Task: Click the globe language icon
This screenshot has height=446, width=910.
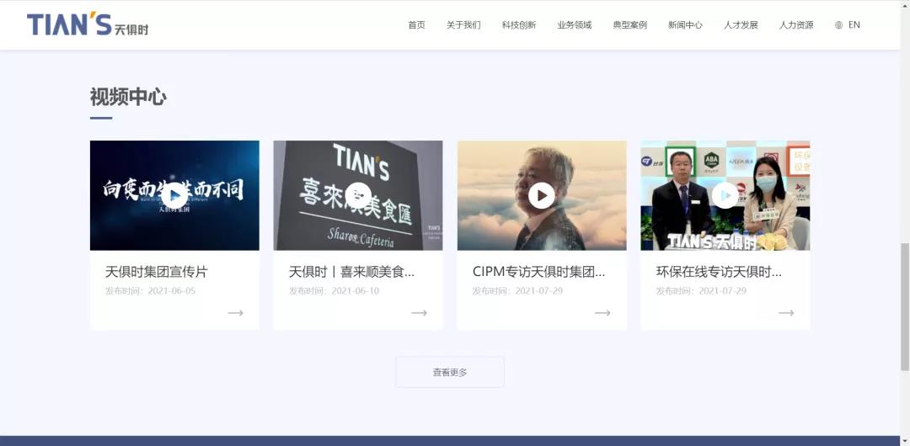Action: click(x=838, y=25)
